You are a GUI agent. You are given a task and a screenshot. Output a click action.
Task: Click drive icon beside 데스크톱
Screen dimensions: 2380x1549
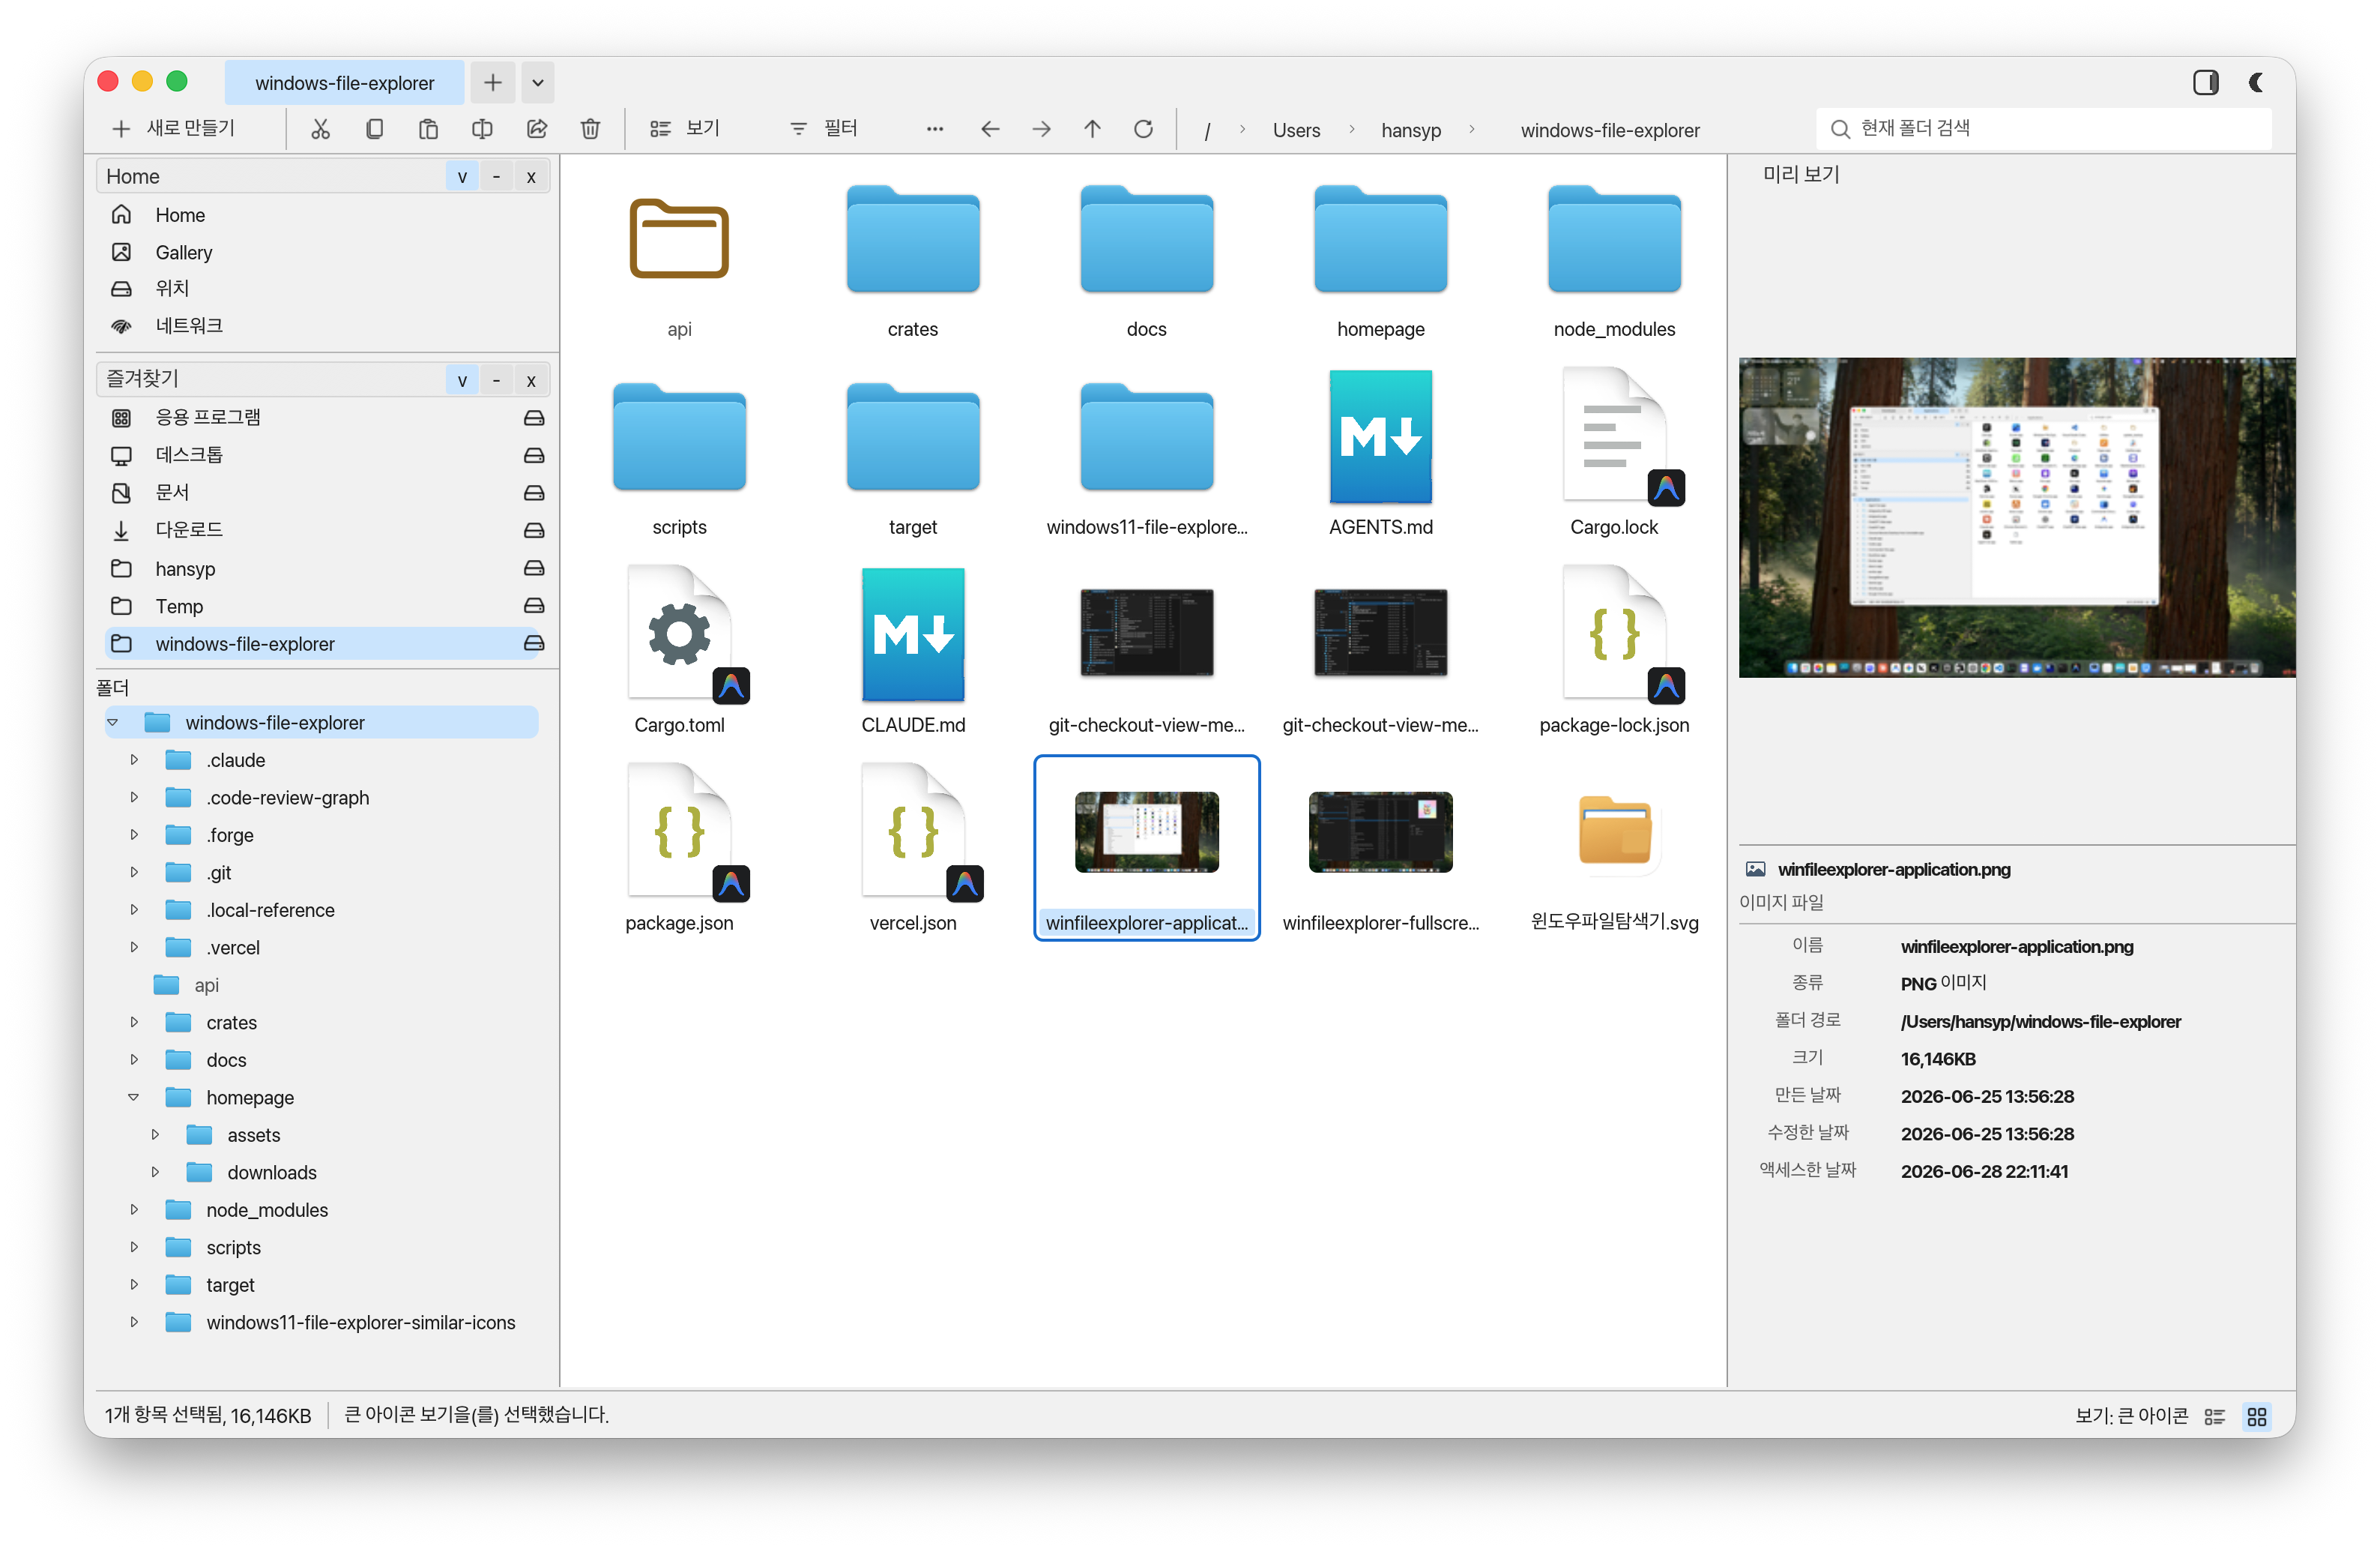[x=534, y=455]
